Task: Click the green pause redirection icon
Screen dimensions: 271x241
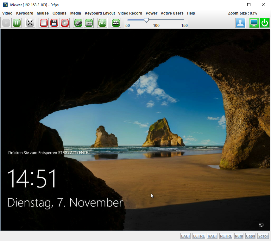Action: click(16, 23)
